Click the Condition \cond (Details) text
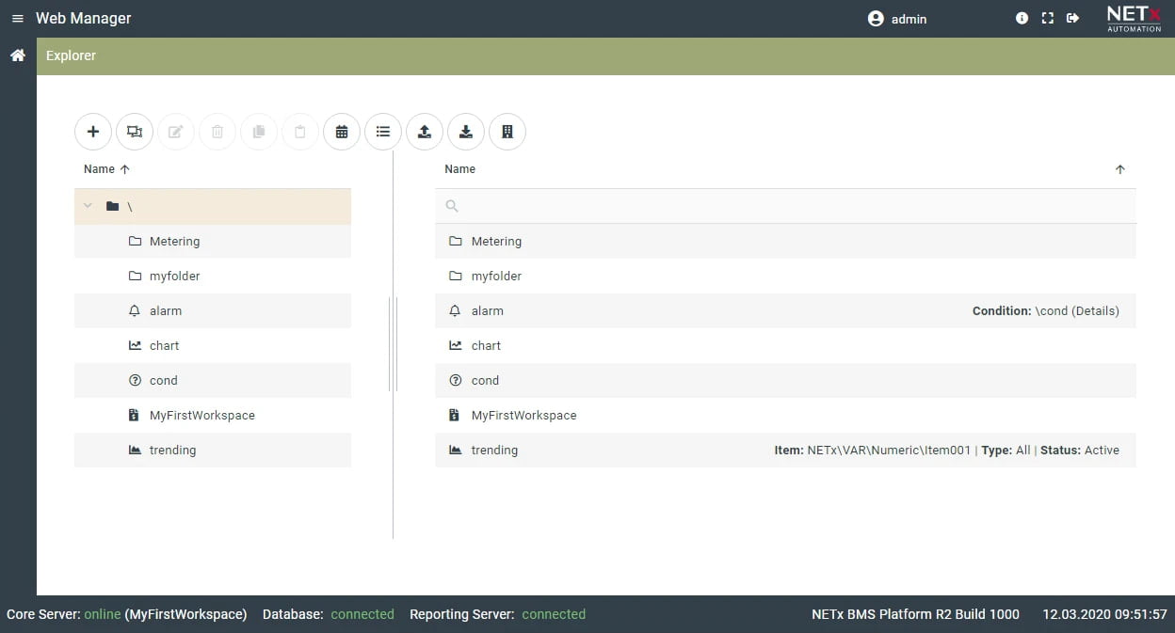 (x=1046, y=310)
